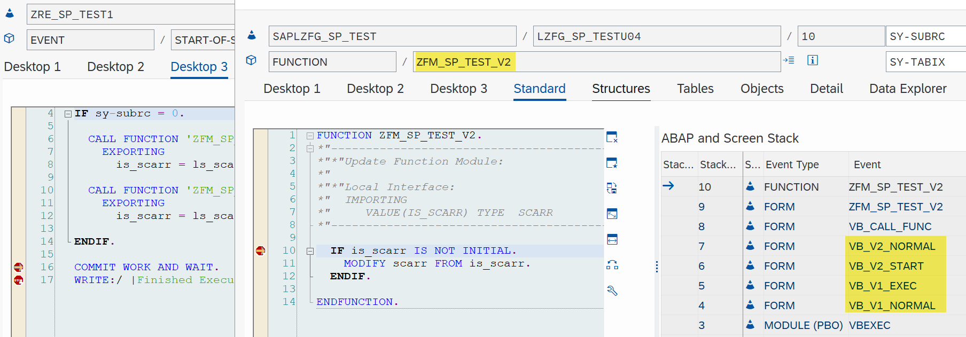Open the tool services wrench icon
This screenshot has width=966, height=337.
[x=612, y=291]
